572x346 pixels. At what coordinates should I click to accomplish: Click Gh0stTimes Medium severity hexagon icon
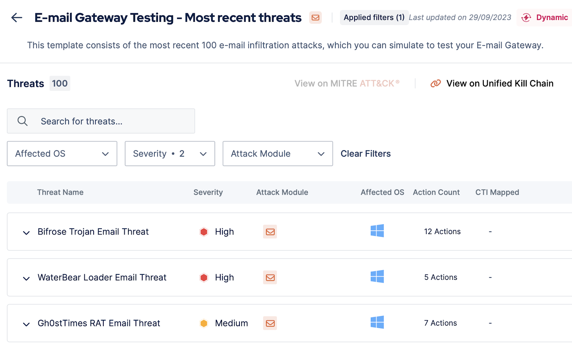pos(204,323)
